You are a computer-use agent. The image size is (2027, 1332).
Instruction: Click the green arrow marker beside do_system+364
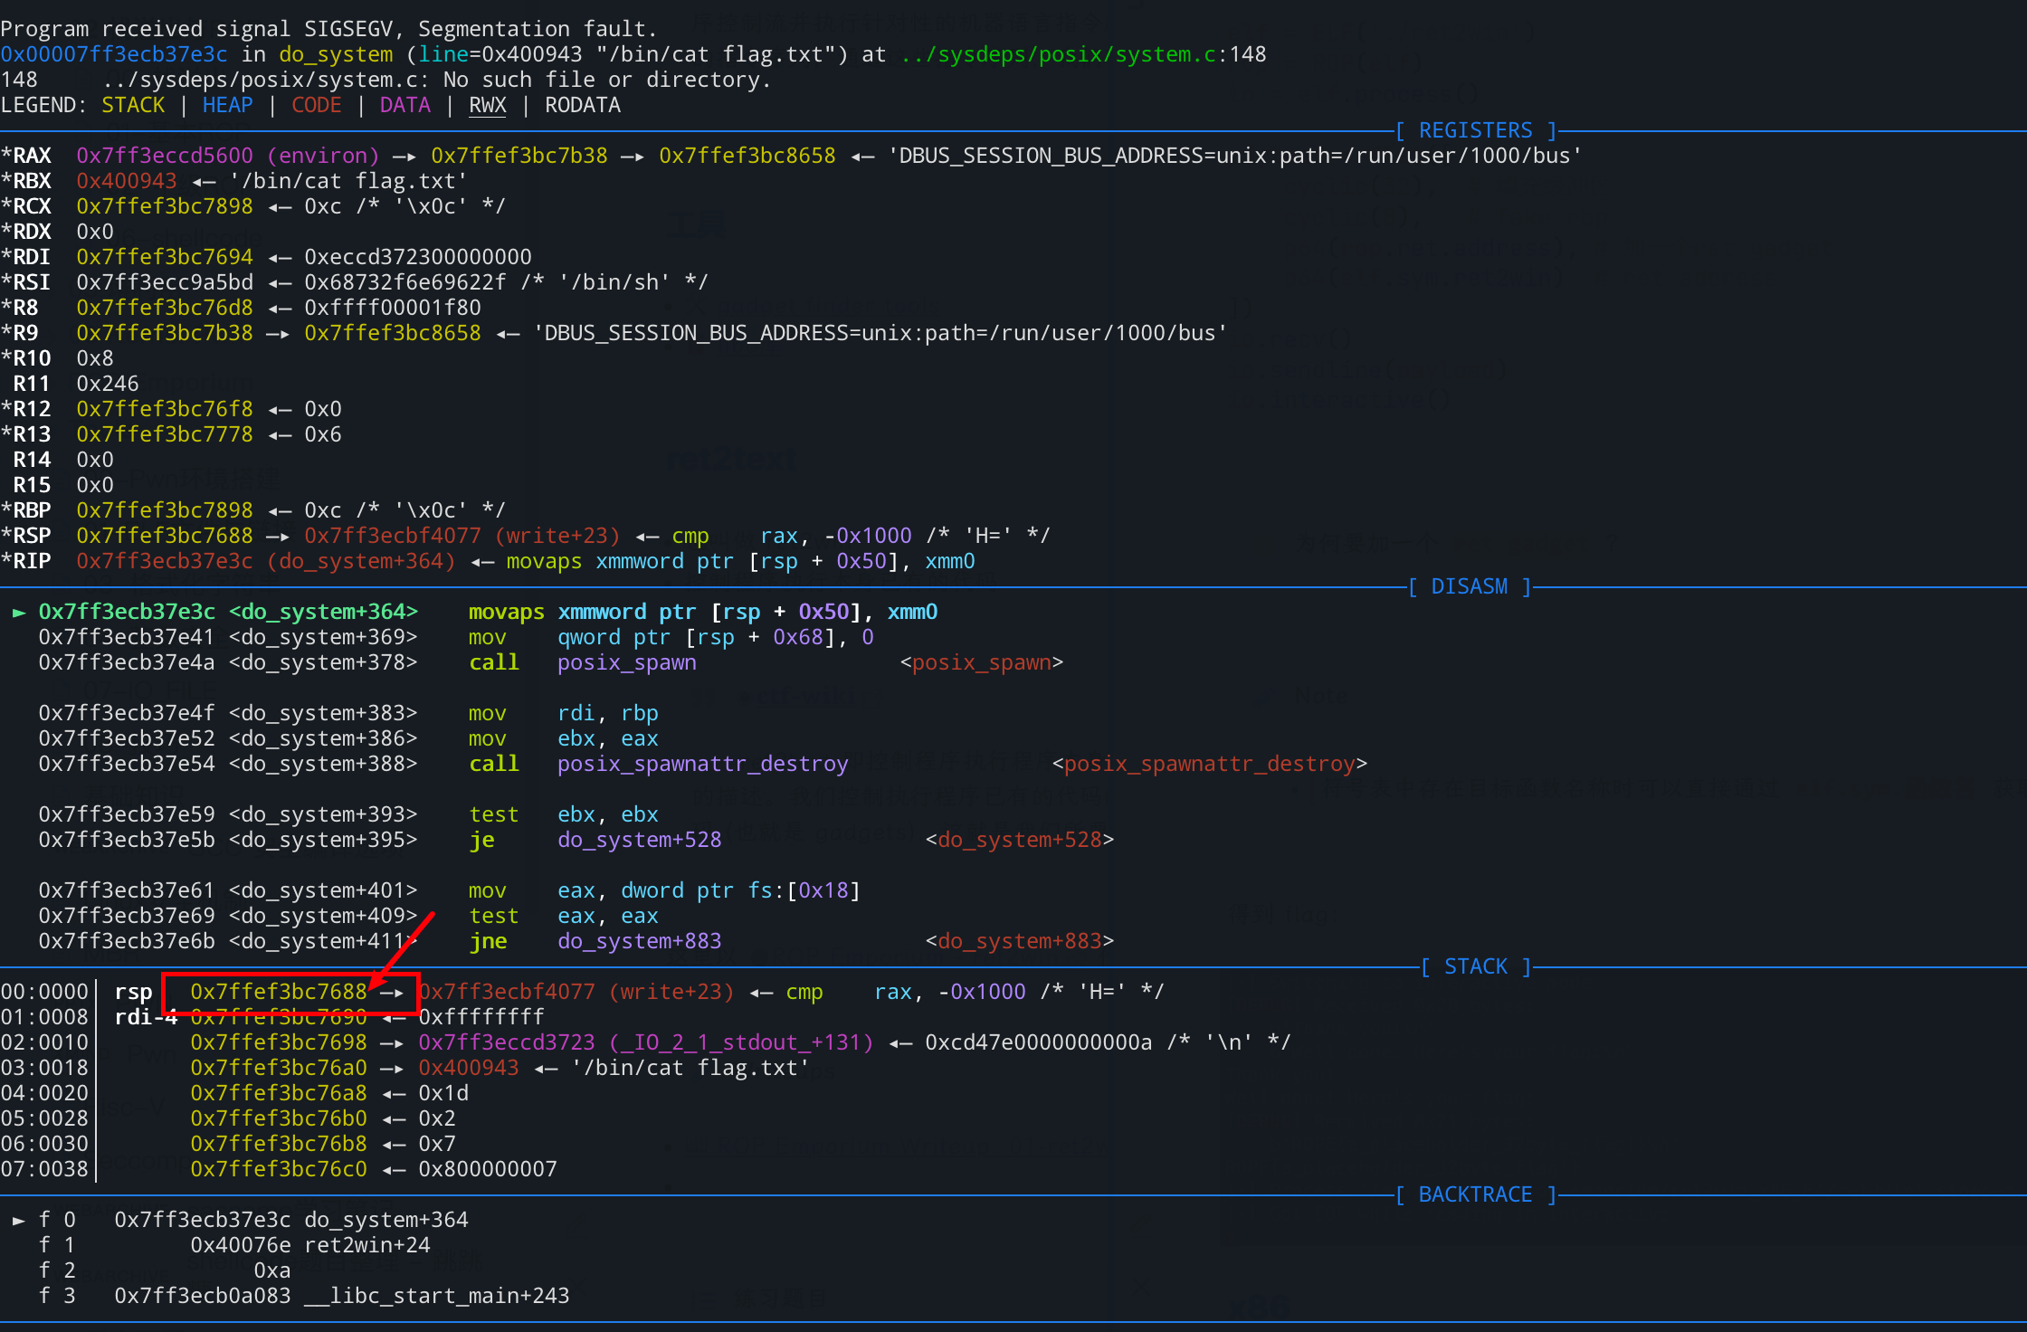point(18,613)
